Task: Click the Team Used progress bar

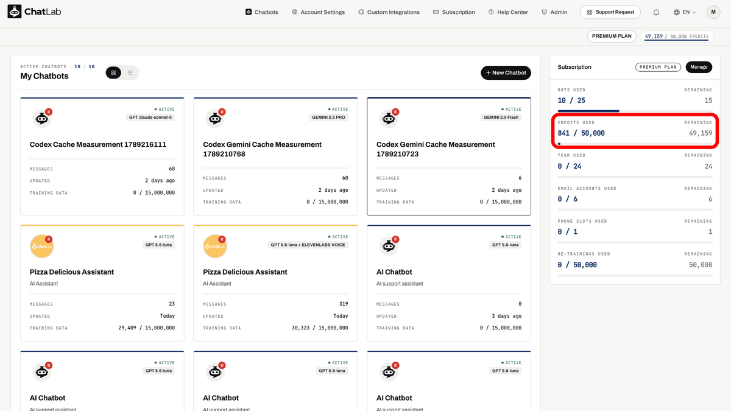Action: (x=635, y=177)
